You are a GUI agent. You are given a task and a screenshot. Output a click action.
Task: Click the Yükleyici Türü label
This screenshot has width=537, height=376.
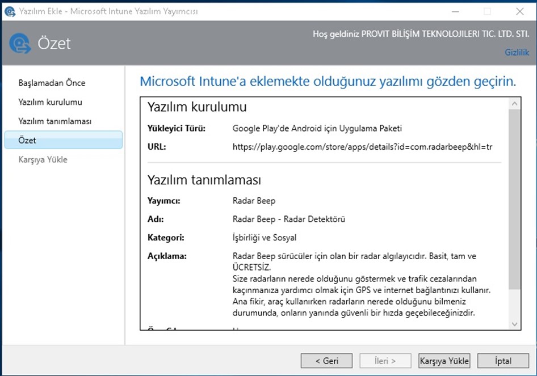(177, 129)
